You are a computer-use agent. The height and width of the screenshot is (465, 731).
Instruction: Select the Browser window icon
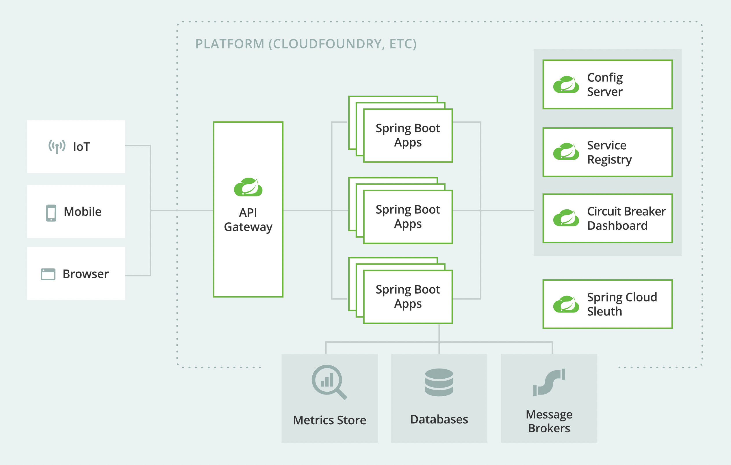click(x=48, y=274)
